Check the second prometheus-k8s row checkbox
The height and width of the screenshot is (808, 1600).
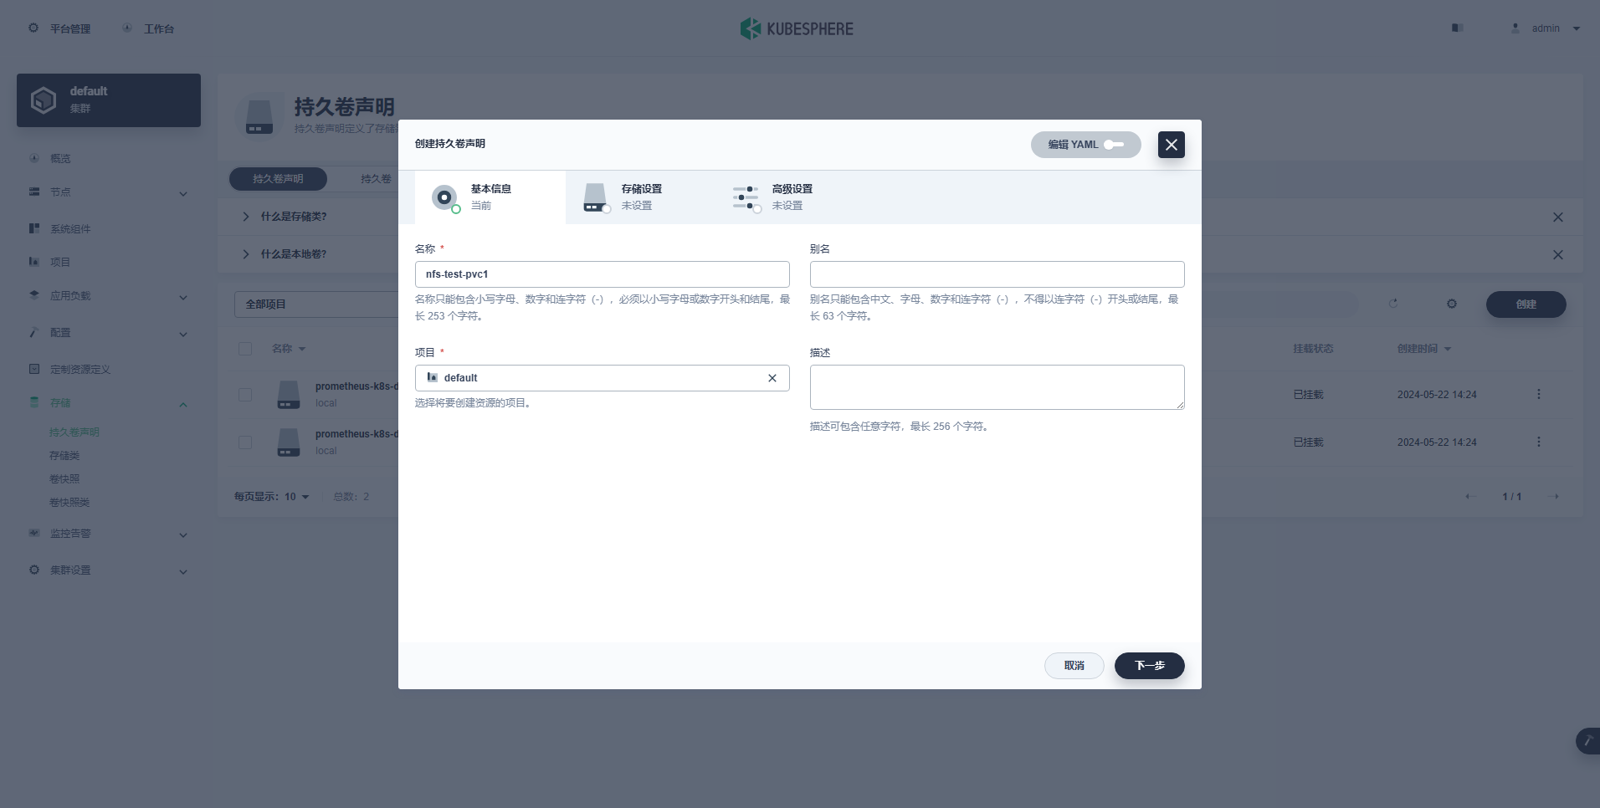coord(245,442)
